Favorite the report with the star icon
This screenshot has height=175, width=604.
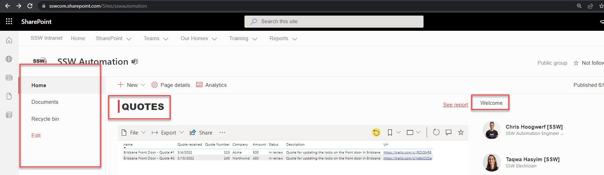coord(461,132)
